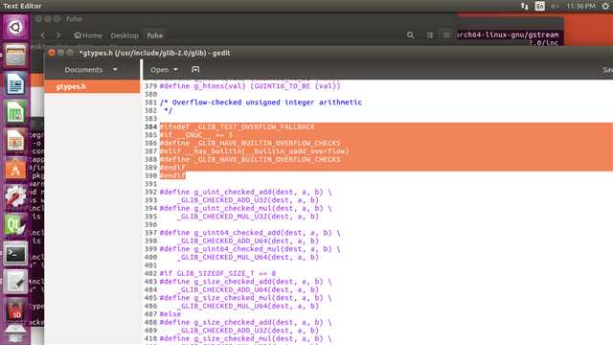Viewport: 613px width, 345px height.
Task: Click the fuhe breadcrumb in Files window
Action: [x=155, y=35]
